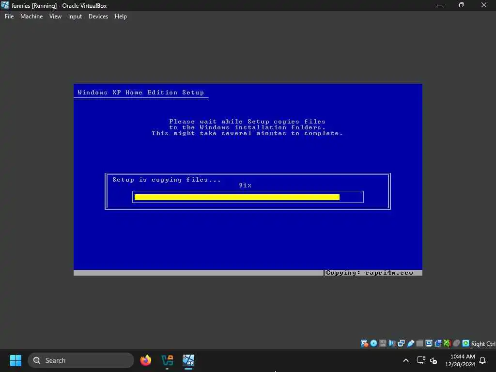Click 'Setup is copying files...' text
The width and height of the screenshot is (496, 372).
coord(167,180)
